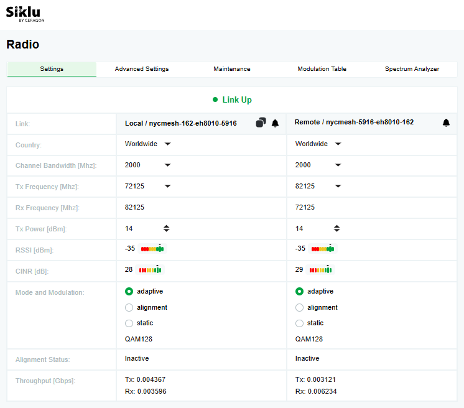Click the Local link alarm bell icon
The width and height of the screenshot is (464, 408).
click(275, 123)
